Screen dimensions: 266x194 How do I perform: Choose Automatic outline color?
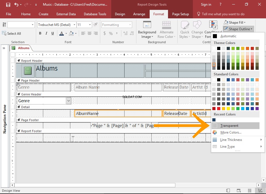(235, 36)
